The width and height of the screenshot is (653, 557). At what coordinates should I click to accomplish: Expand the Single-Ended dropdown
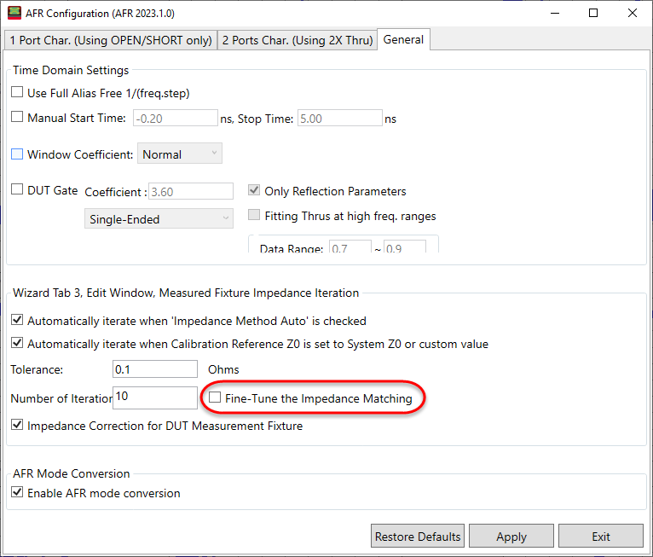(159, 218)
